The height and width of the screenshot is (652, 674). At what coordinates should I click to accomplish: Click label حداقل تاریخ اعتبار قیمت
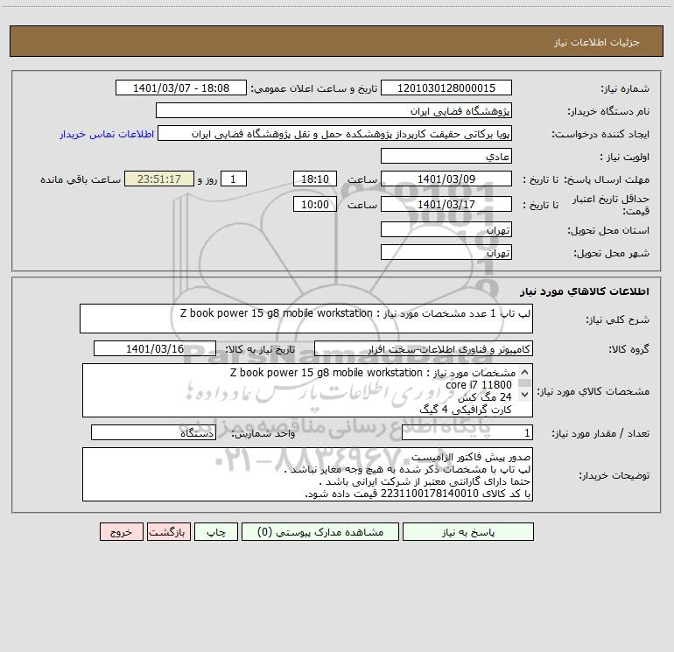(611, 205)
